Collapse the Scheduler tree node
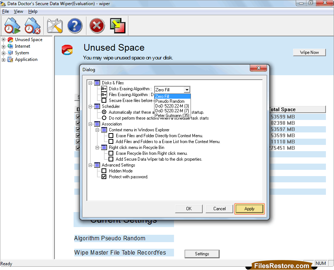 point(90,106)
